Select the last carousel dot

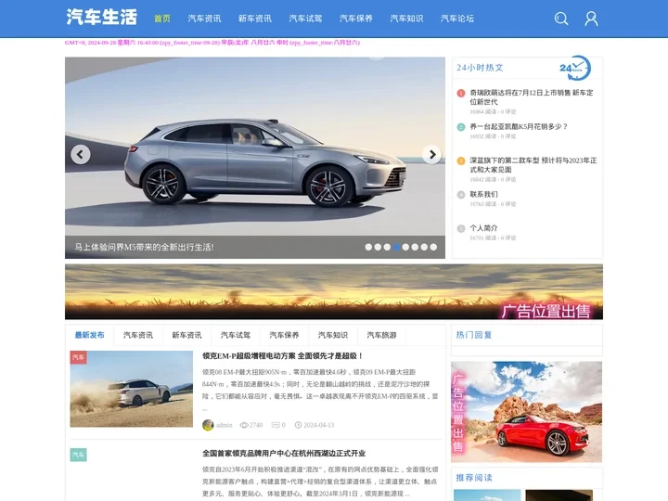pos(433,247)
